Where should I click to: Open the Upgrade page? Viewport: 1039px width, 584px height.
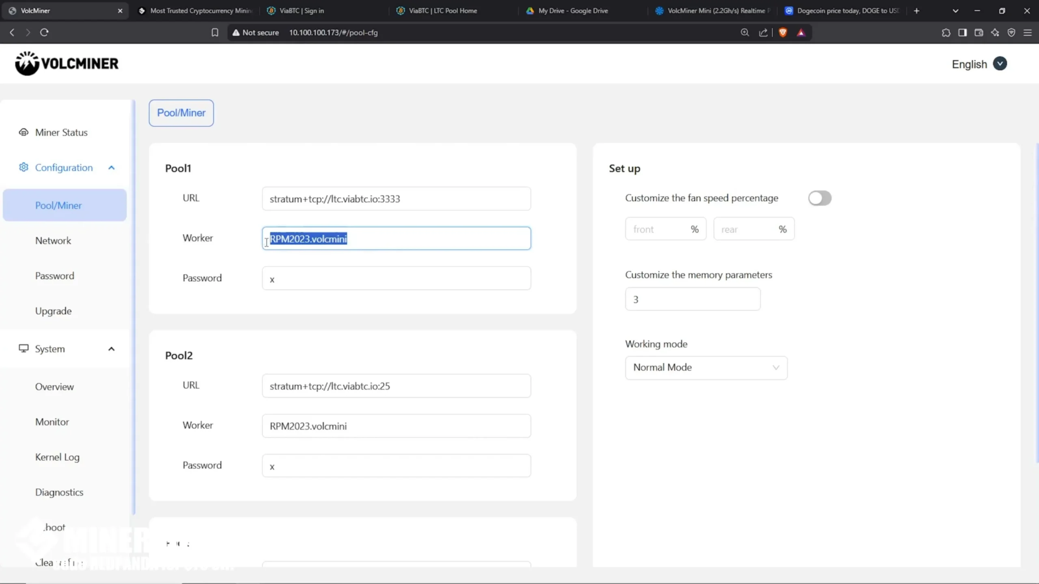(53, 311)
